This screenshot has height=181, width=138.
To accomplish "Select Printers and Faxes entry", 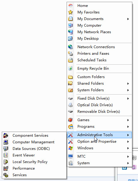I will click(x=99, y=54).
